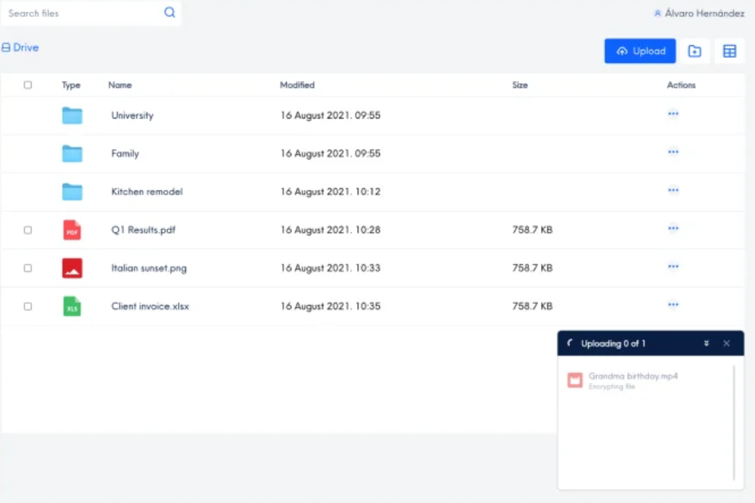Image resolution: width=755 pixels, height=503 pixels.
Task: Select the checkbox for Q1 Results.pdf
Action: [28, 229]
